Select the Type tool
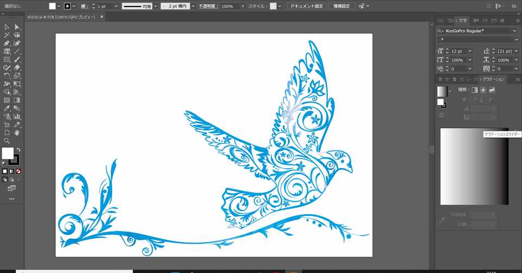The height and width of the screenshot is (273, 522). pyautogui.click(x=7, y=52)
